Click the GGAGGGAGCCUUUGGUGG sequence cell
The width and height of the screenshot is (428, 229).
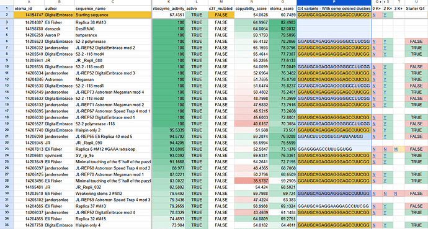point(334,150)
